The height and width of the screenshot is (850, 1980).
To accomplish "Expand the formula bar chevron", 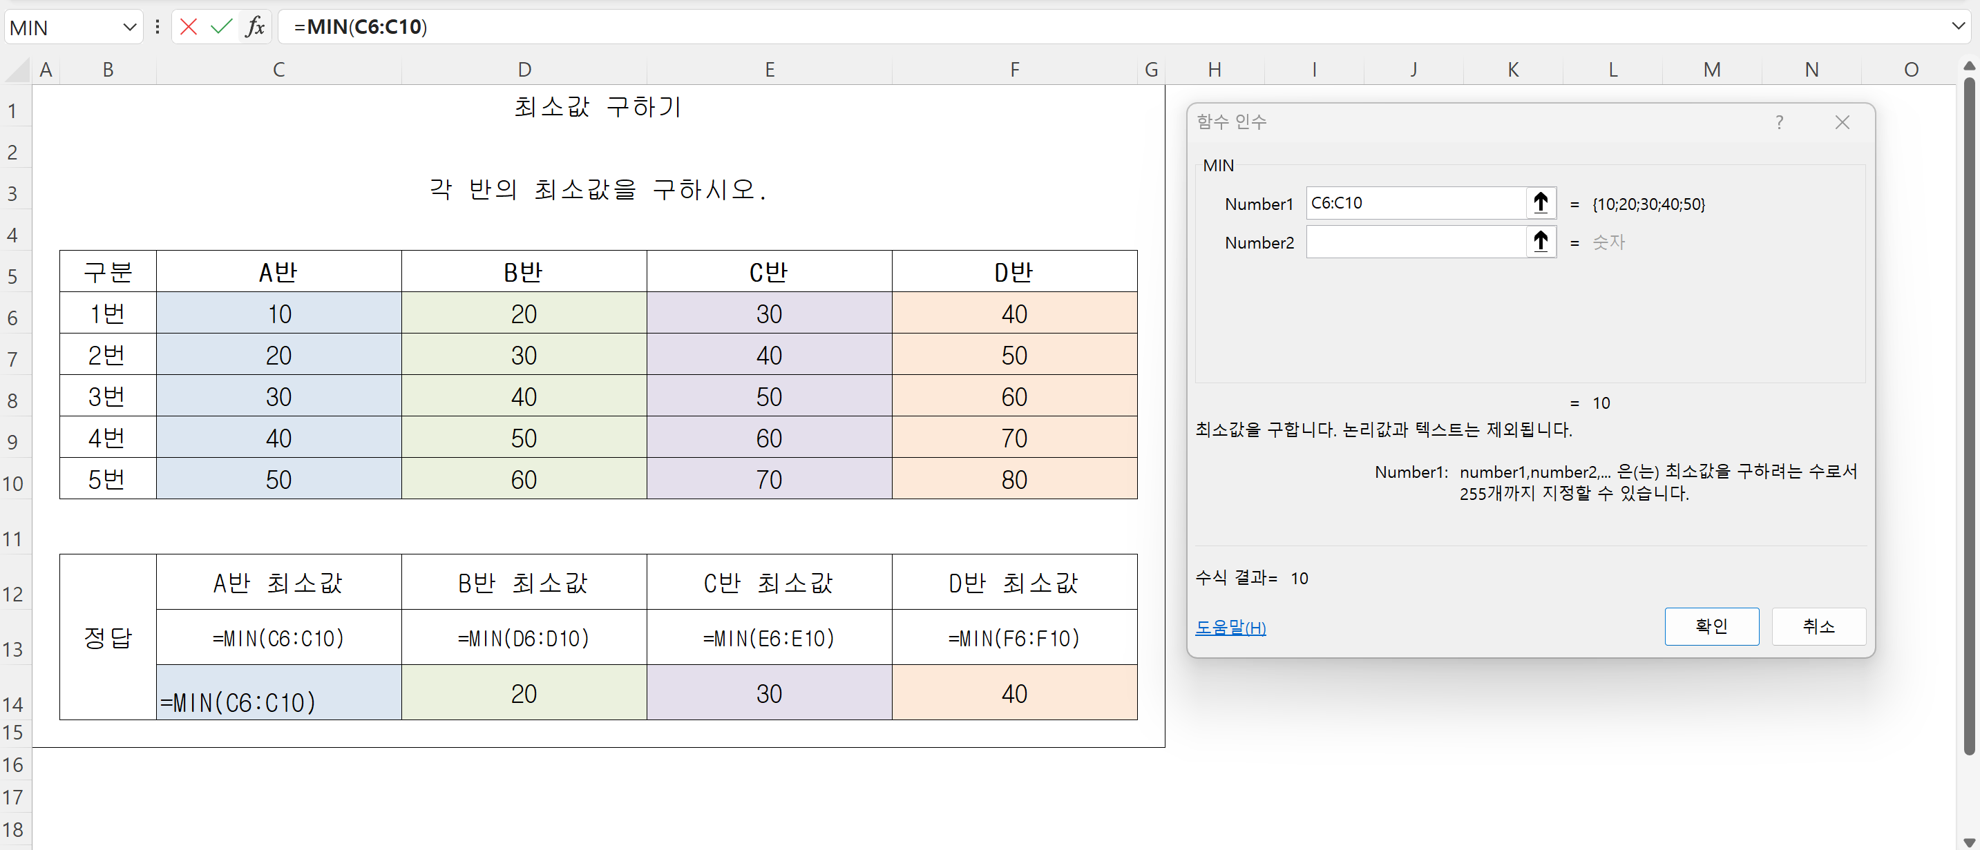I will [x=1957, y=27].
